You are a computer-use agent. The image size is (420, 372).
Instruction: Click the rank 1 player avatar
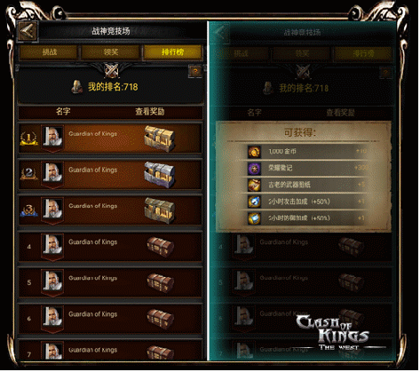point(52,137)
